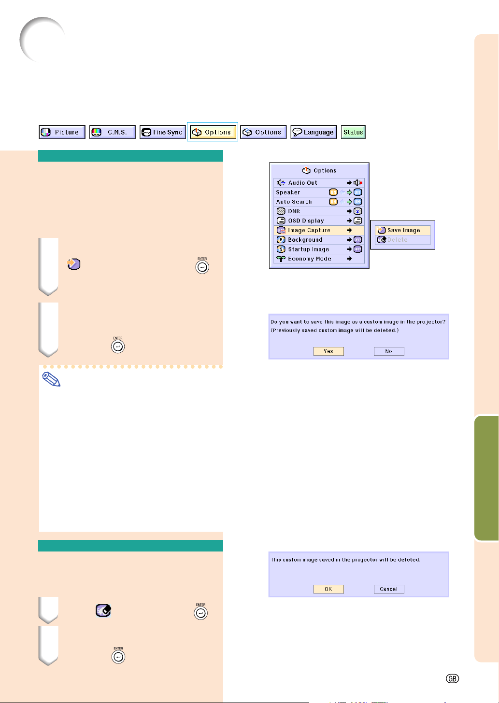Expand the Audio Out arrow
The image size is (499, 703).
coord(349,183)
